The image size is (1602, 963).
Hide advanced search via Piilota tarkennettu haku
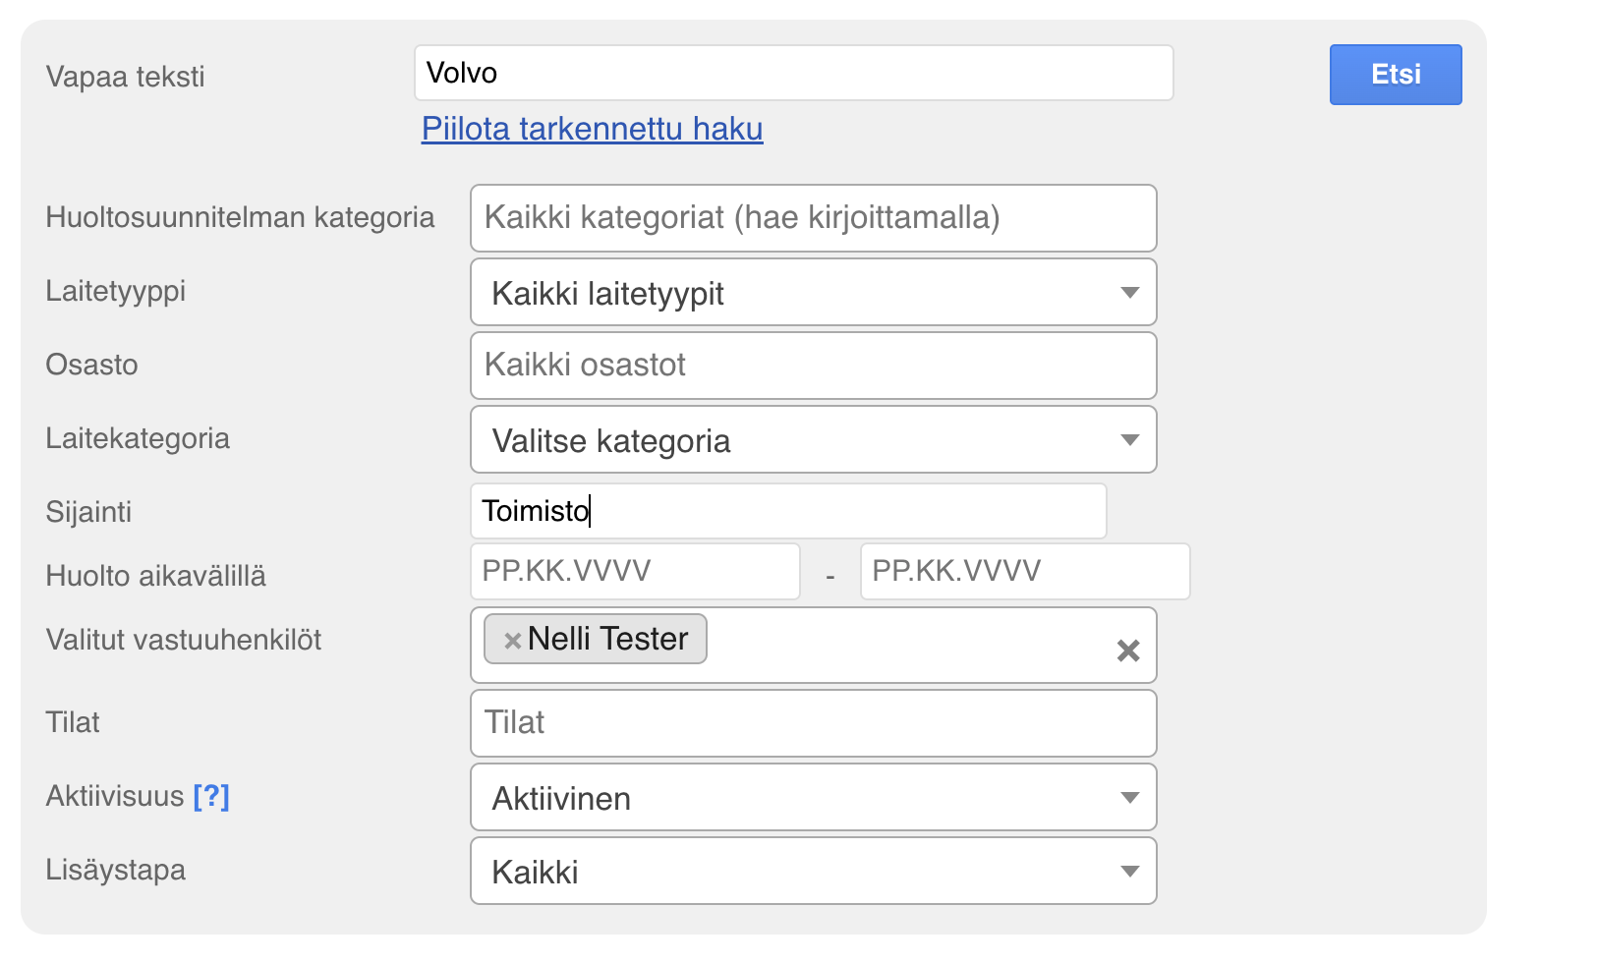click(x=592, y=129)
